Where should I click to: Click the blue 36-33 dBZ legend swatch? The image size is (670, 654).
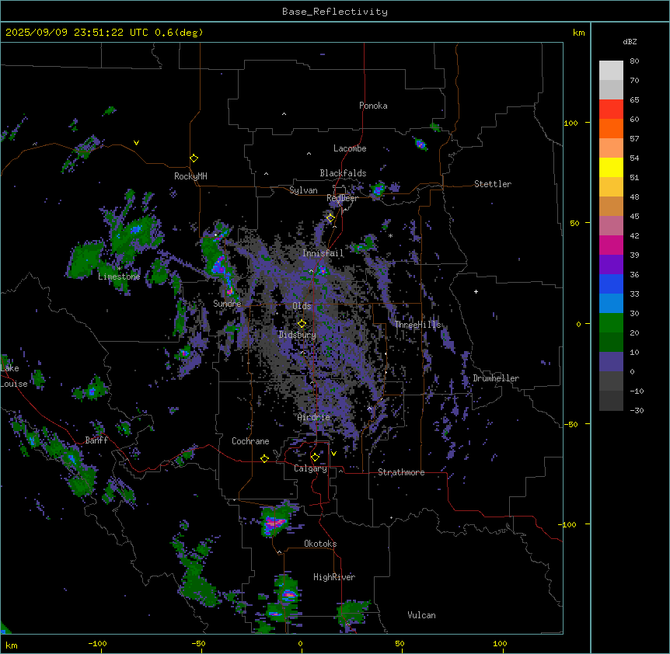pos(611,284)
